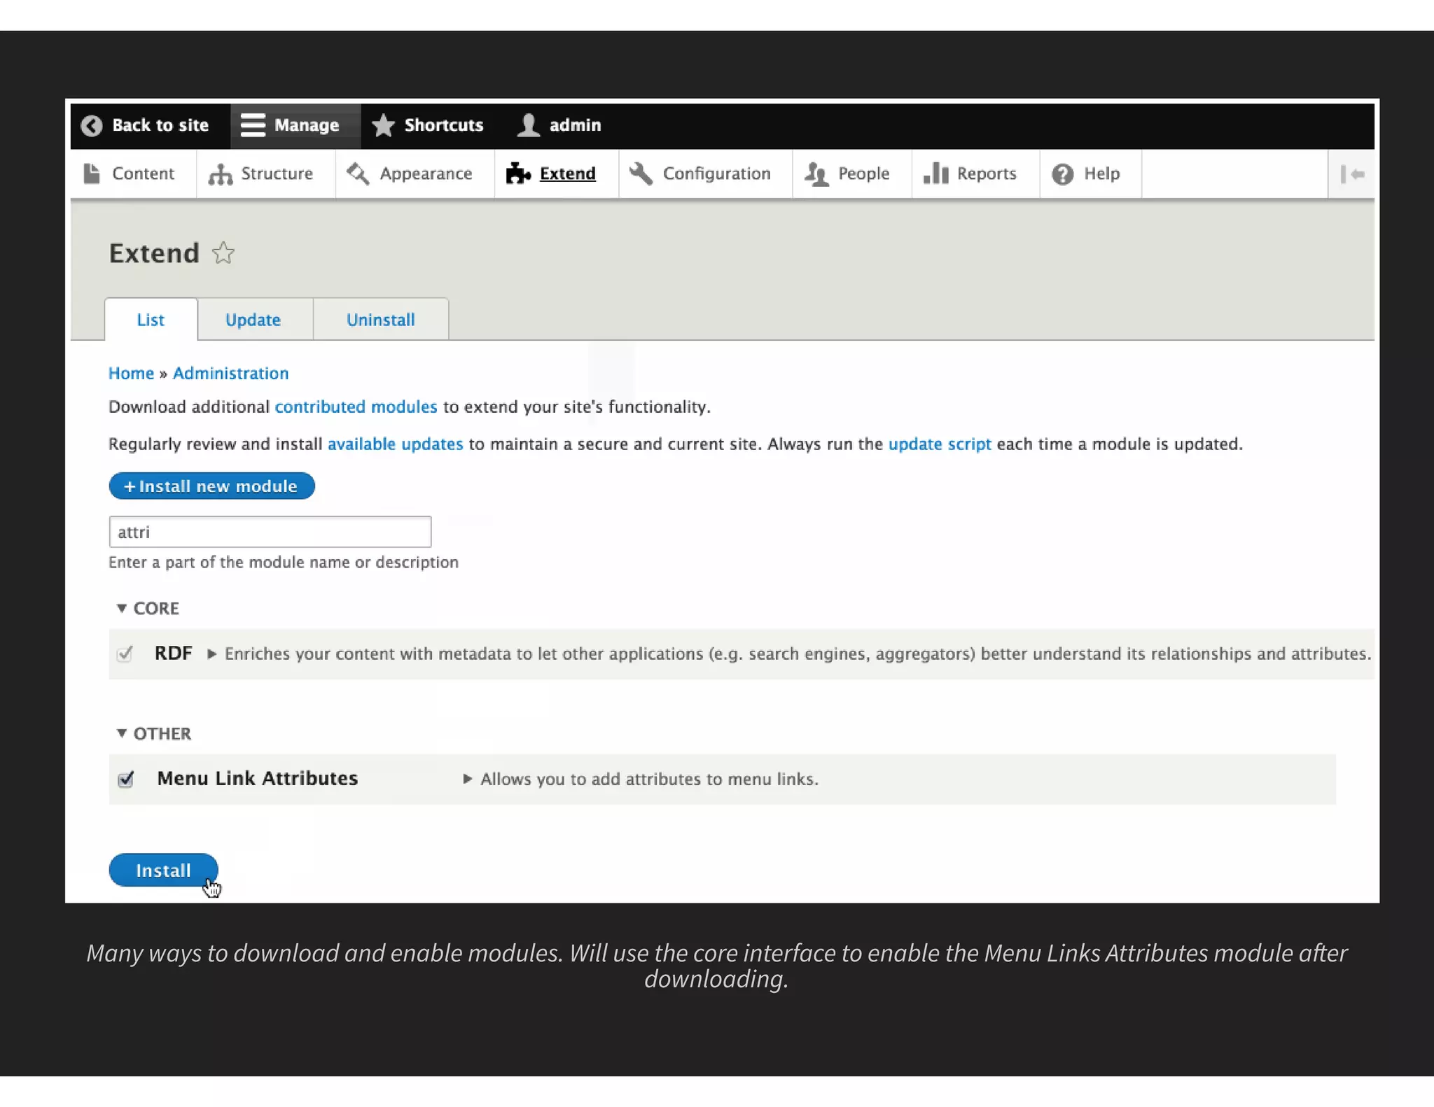This screenshot has width=1434, height=1107.
Task: Collapse the OTHER section triangle
Action: 121,733
